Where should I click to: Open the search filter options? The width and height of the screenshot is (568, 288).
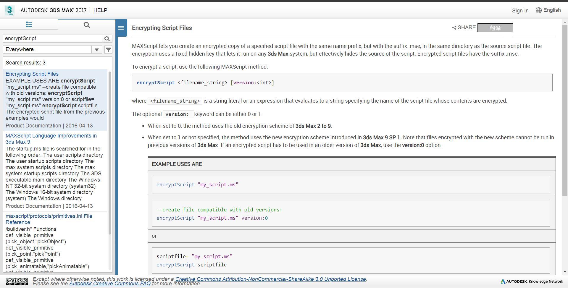point(109,50)
